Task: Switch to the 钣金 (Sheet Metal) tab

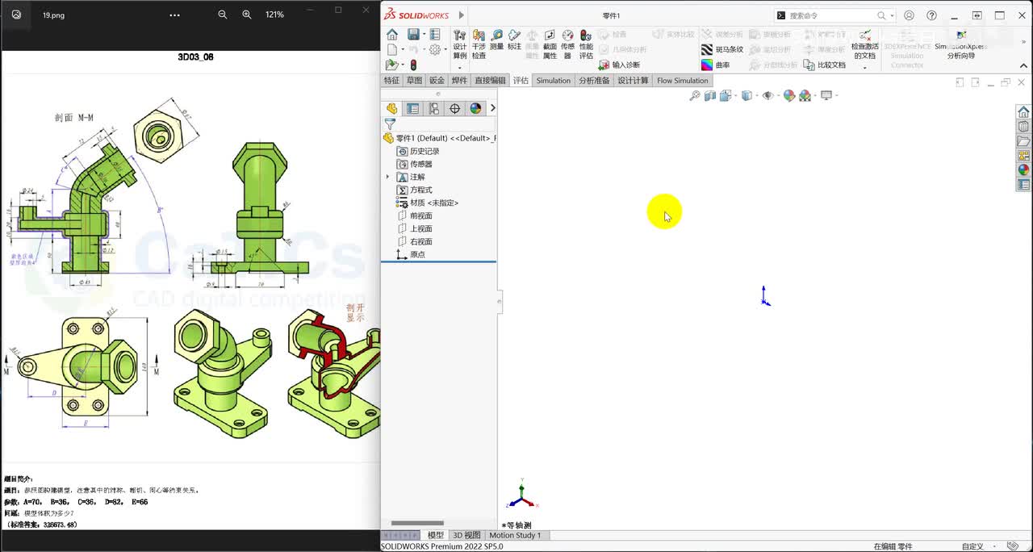Action: pos(437,81)
